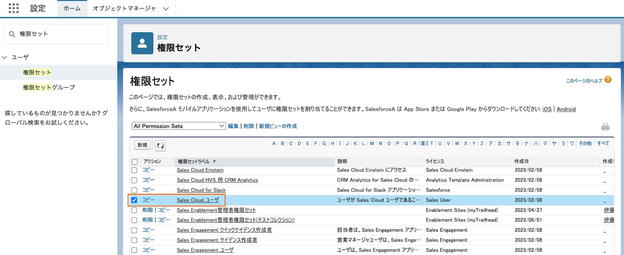Sort by the 説明 column header
Image resolution: width=624 pixels, height=255 pixels.
pyautogui.click(x=342, y=162)
